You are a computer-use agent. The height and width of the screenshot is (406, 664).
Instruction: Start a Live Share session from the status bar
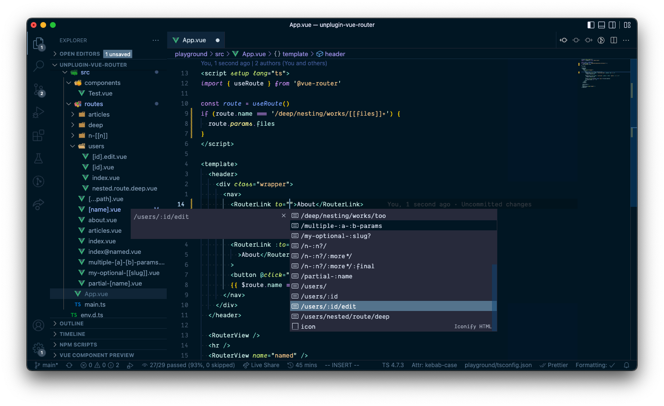click(x=261, y=365)
